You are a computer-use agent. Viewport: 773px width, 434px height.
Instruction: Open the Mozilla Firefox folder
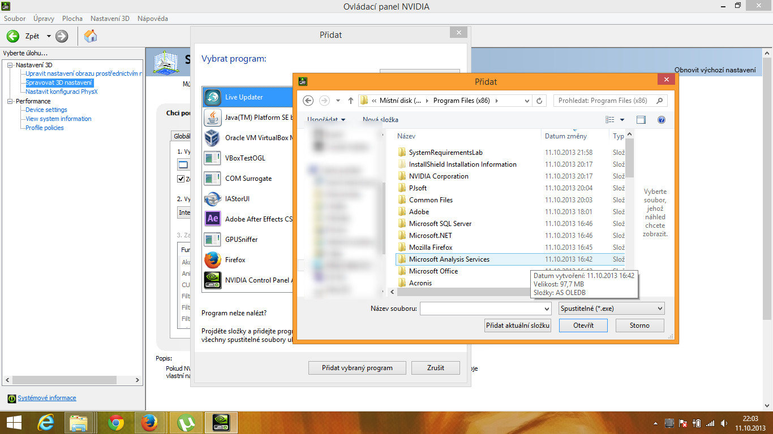pos(431,248)
